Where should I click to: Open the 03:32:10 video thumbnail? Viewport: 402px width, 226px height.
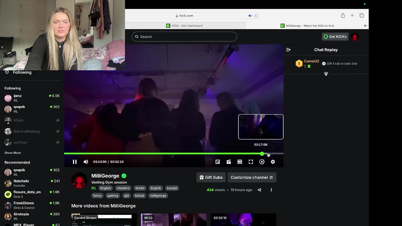coord(243,220)
